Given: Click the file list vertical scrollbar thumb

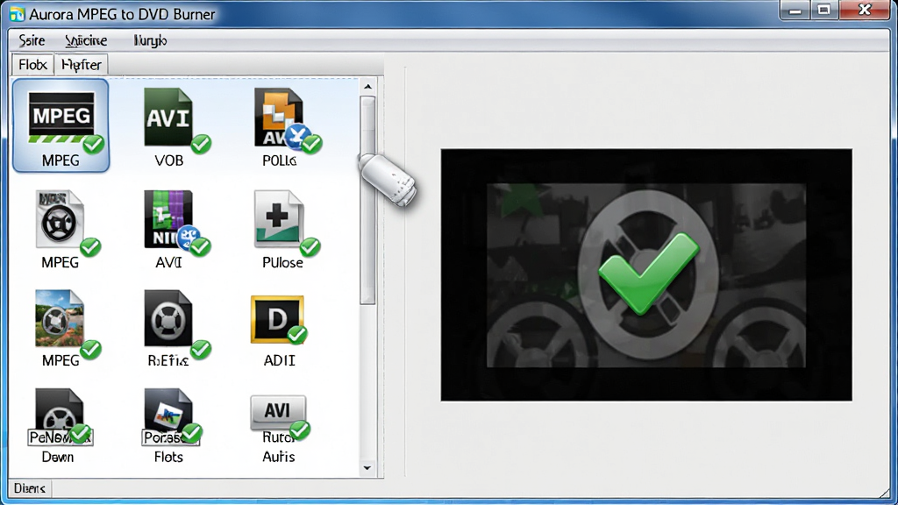Looking at the screenshot, I should (x=367, y=201).
